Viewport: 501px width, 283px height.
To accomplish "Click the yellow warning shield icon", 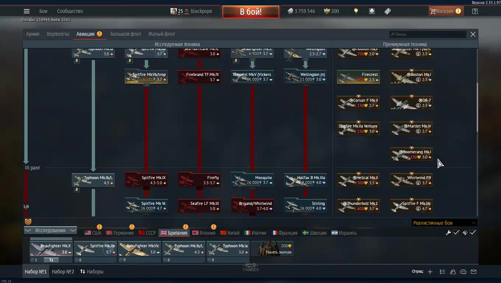I will [x=28, y=222].
